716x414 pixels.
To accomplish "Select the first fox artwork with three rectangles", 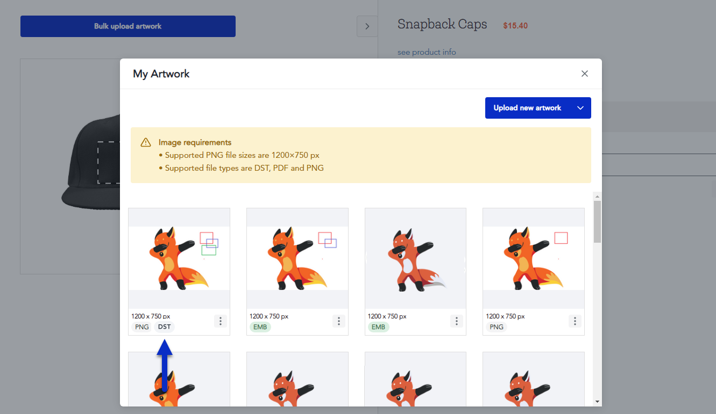I will coord(179,258).
